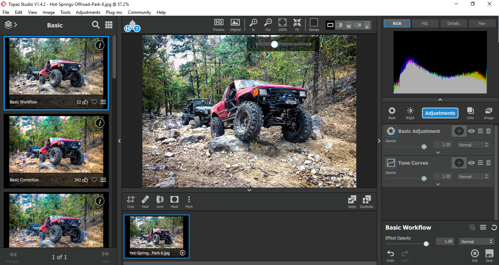Click the Adjustments category button

pos(440,113)
